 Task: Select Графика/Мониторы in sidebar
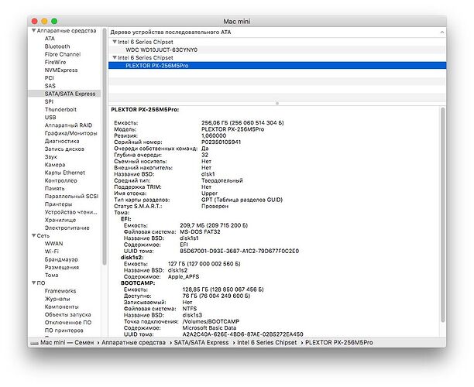click(70, 133)
